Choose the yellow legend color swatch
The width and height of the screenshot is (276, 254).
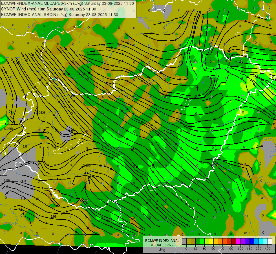pyautogui.click(x=211, y=242)
